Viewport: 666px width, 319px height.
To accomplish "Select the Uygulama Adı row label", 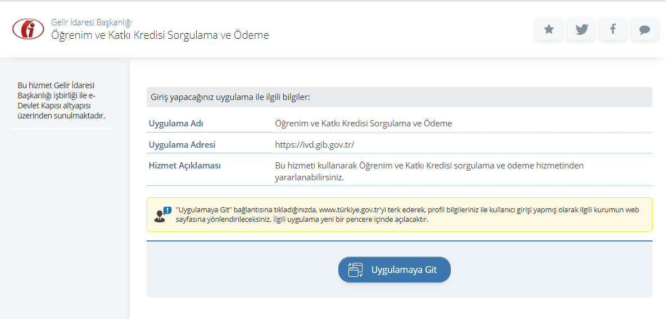I will tap(175, 124).
